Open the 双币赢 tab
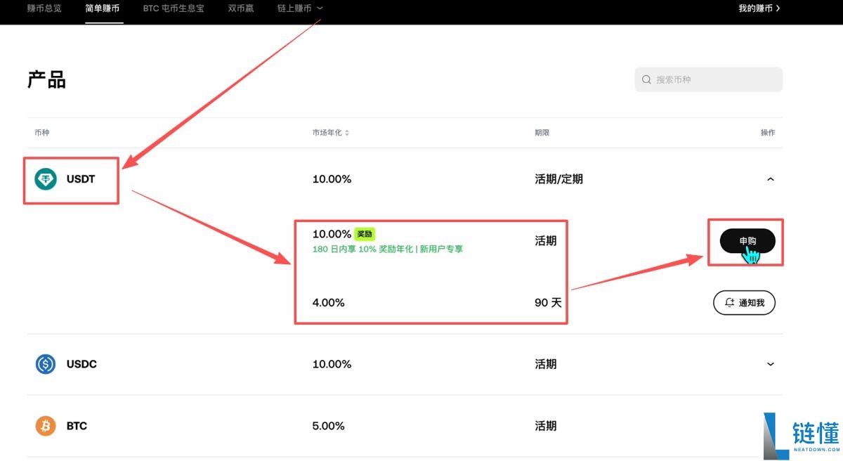The width and height of the screenshot is (843, 461). coord(240,8)
